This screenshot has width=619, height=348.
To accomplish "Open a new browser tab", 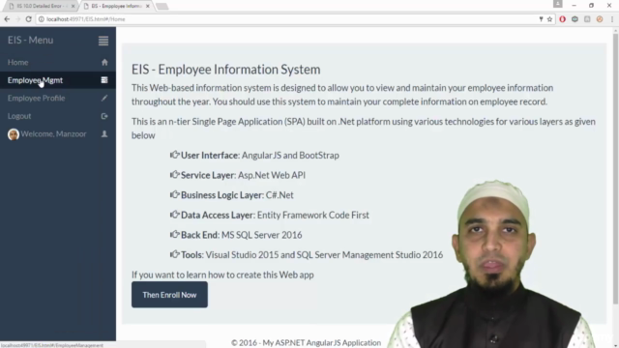I will tap(162, 7).
